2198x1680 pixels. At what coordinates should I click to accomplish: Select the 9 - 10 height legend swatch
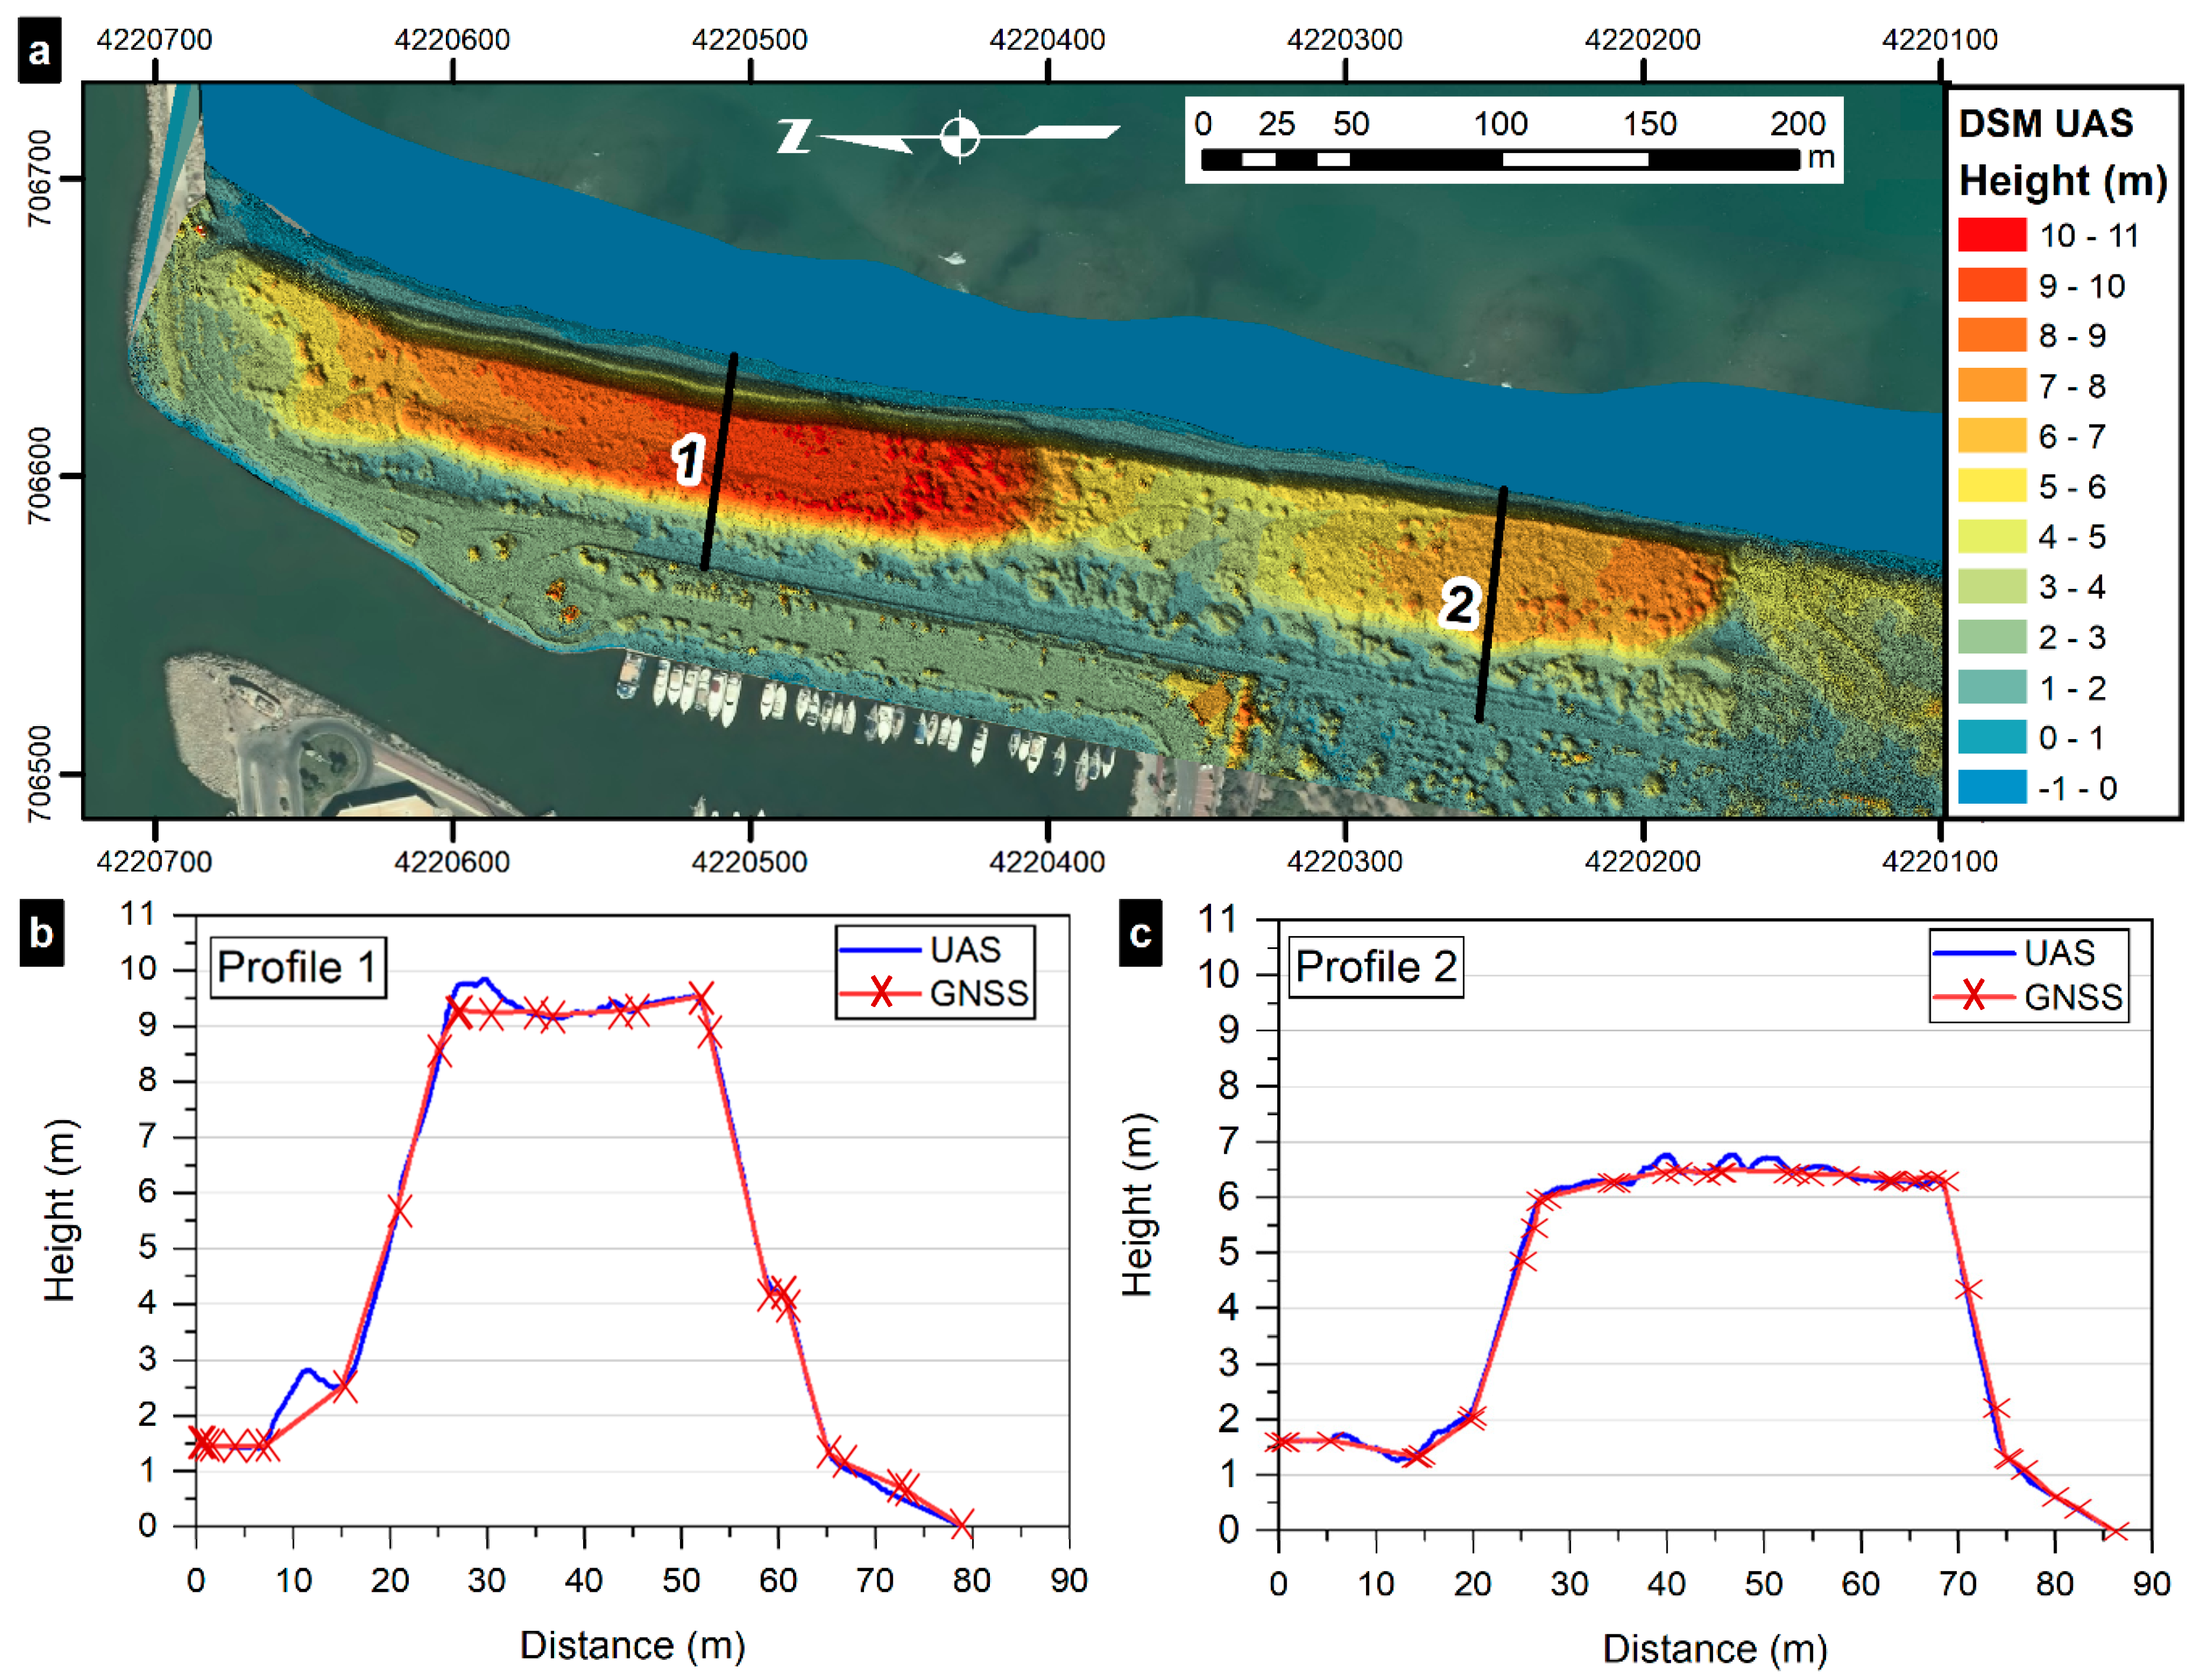1992,285
